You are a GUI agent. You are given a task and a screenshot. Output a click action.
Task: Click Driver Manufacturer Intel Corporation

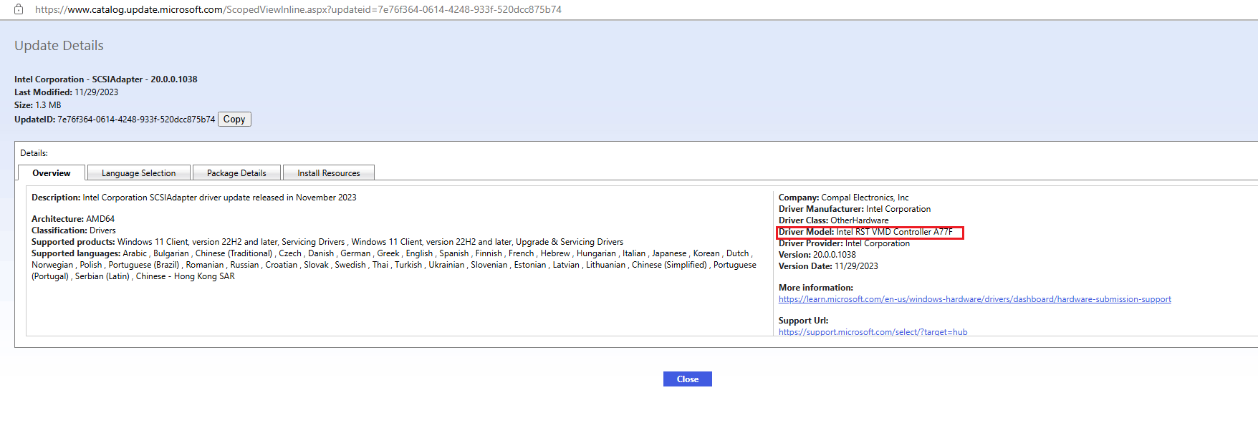click(x=855, y=209)
